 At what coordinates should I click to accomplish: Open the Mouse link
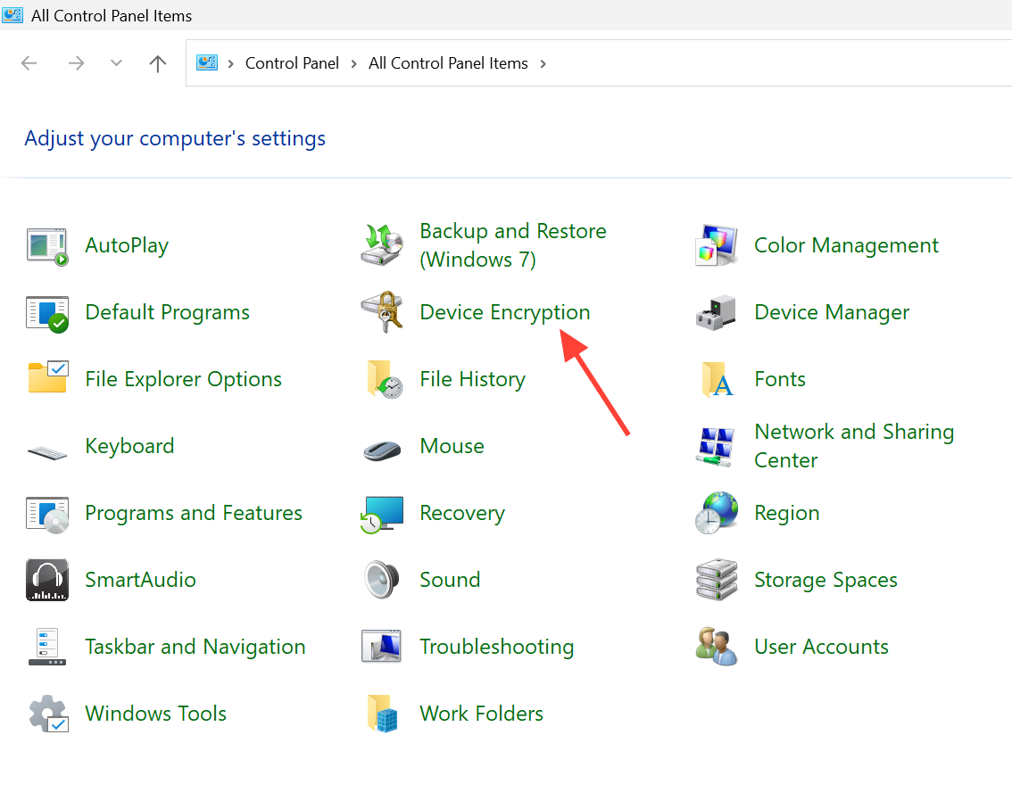(452, 446)
